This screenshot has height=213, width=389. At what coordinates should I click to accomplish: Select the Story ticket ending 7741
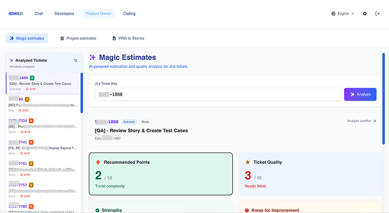[43, 147]
